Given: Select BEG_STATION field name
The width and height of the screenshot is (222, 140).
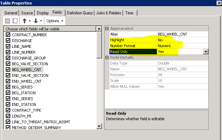Looking at the screenshot, I should click(x=24, y=93).
